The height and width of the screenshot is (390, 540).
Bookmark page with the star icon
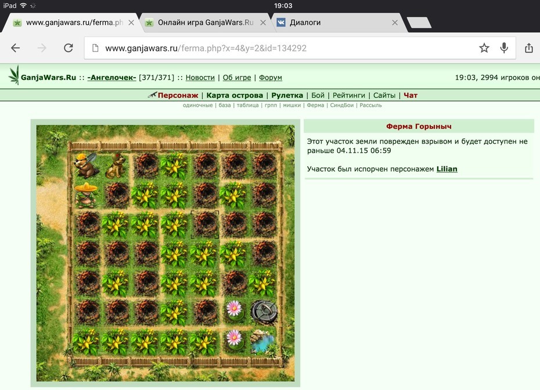point(484,48)
